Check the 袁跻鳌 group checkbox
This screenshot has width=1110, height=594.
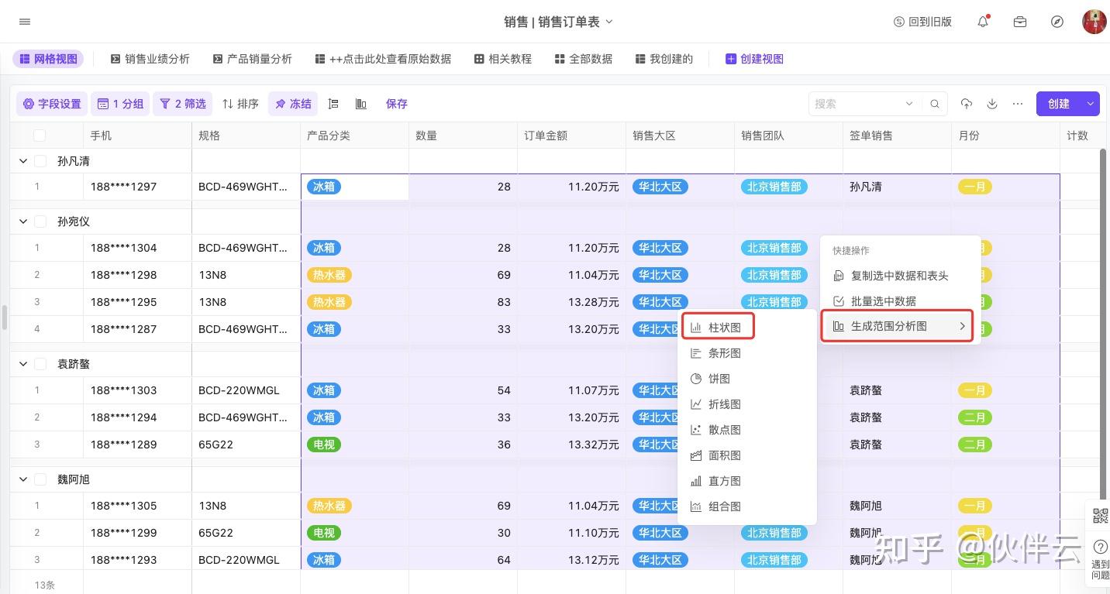click(40, 364)
